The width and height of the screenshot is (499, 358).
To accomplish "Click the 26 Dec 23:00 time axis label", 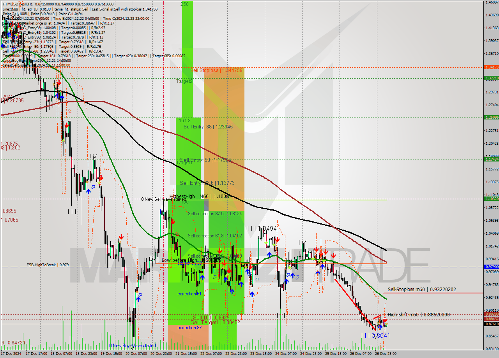I will (x=386, y=354).
